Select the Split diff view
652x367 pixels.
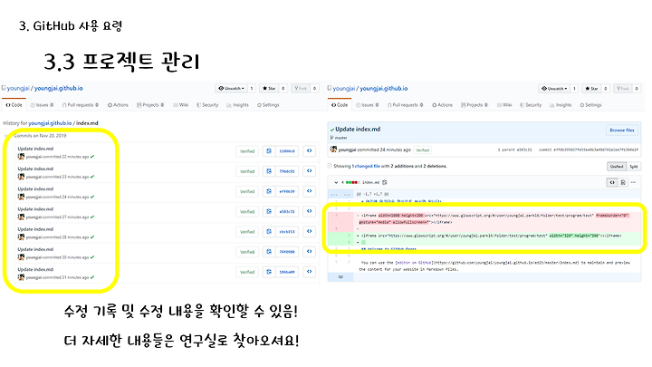pyautogui.click(x=634, y=167)
